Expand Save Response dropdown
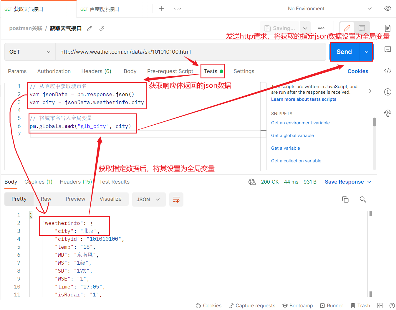The height and width of the screenshot is (310, 396). [370, 182]
